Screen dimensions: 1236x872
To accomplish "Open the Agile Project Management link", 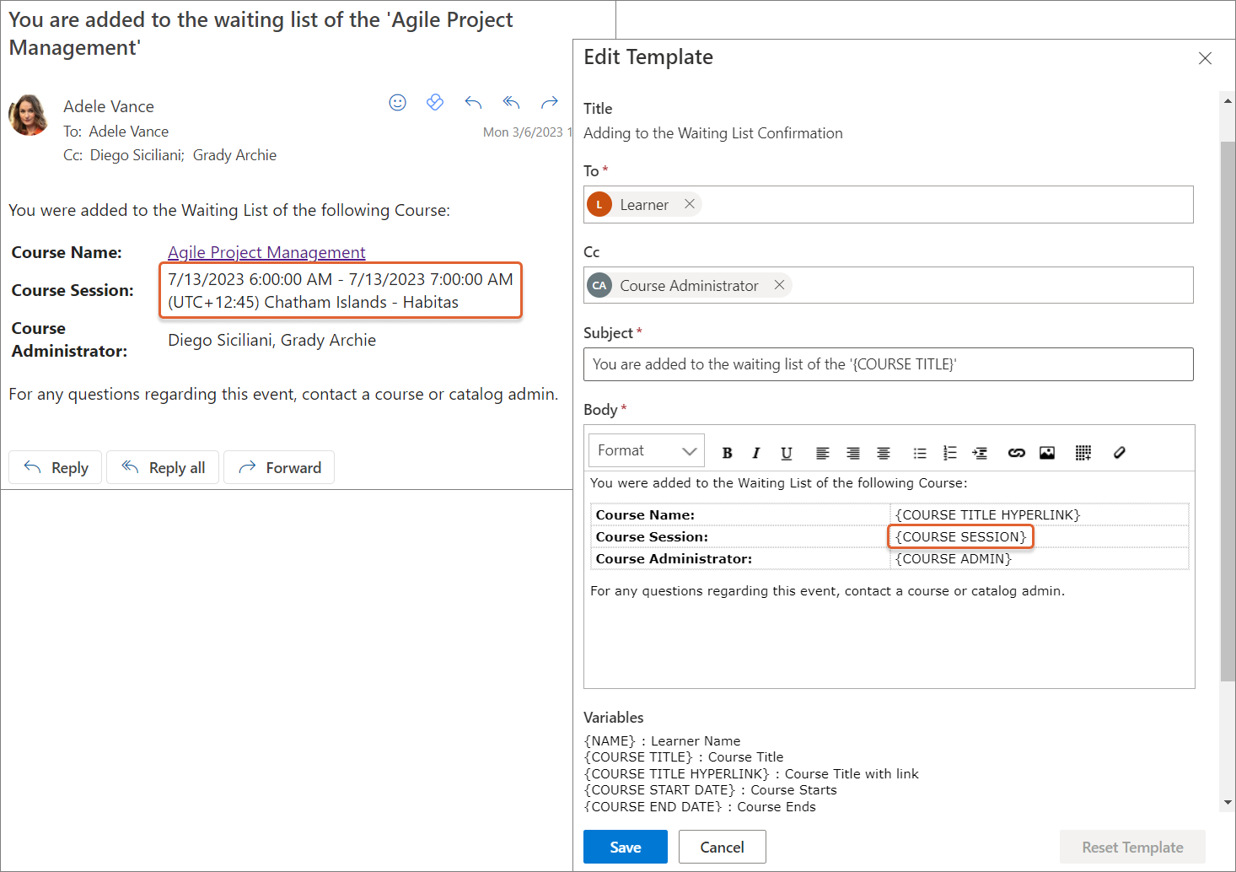I will [266, 252].
